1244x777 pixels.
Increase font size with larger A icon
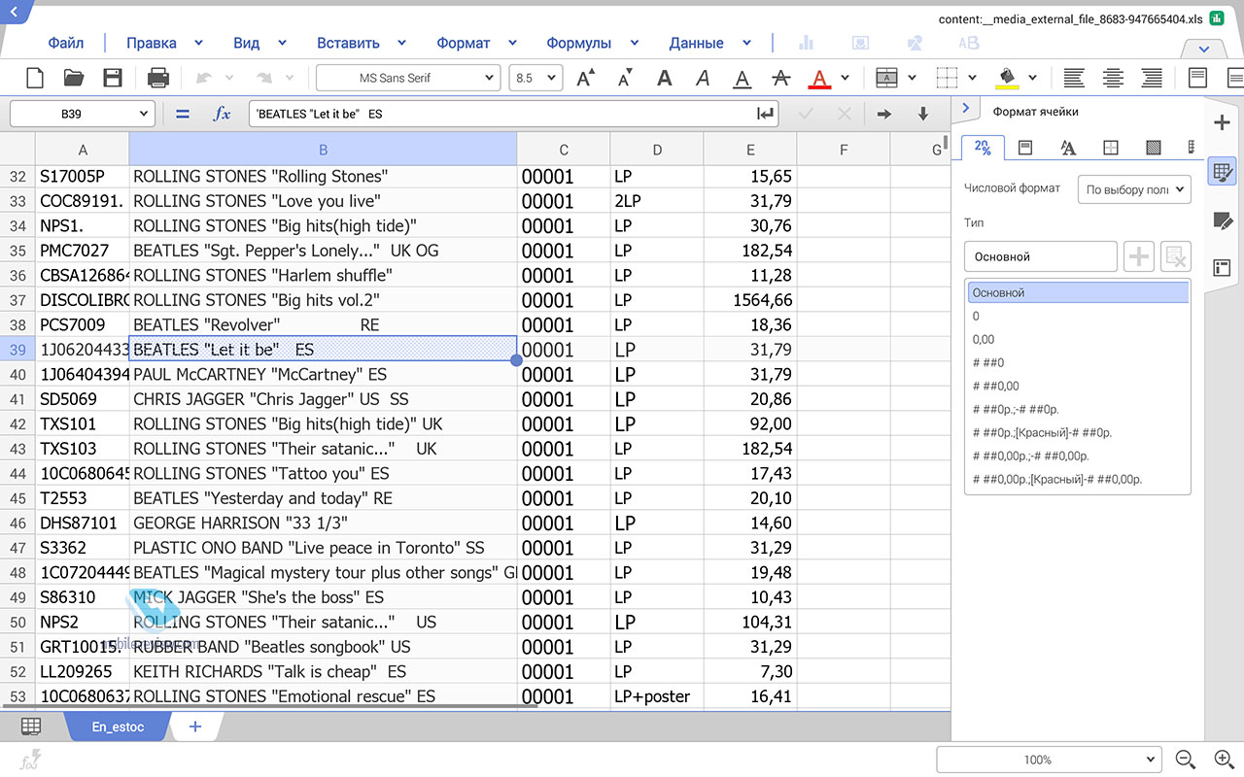point(586,78)
